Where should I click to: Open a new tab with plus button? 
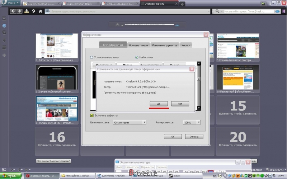pyautogui.click(x=182, y=4)
